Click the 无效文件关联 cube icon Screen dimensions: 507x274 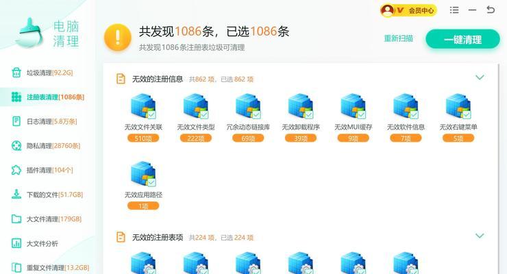point(143,106)
